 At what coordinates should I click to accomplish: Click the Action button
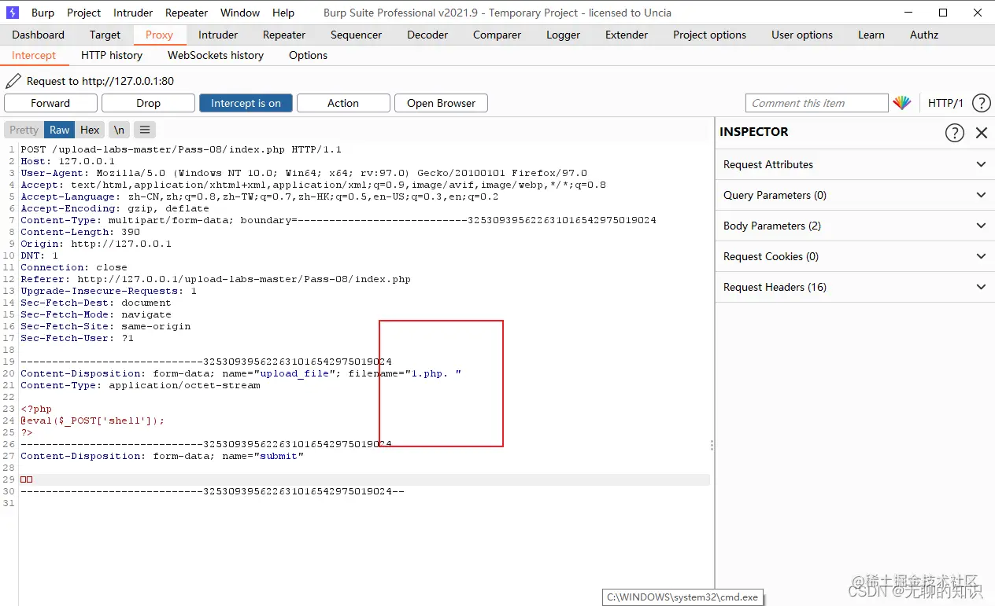pyautogui.click(x=343, y=103)
